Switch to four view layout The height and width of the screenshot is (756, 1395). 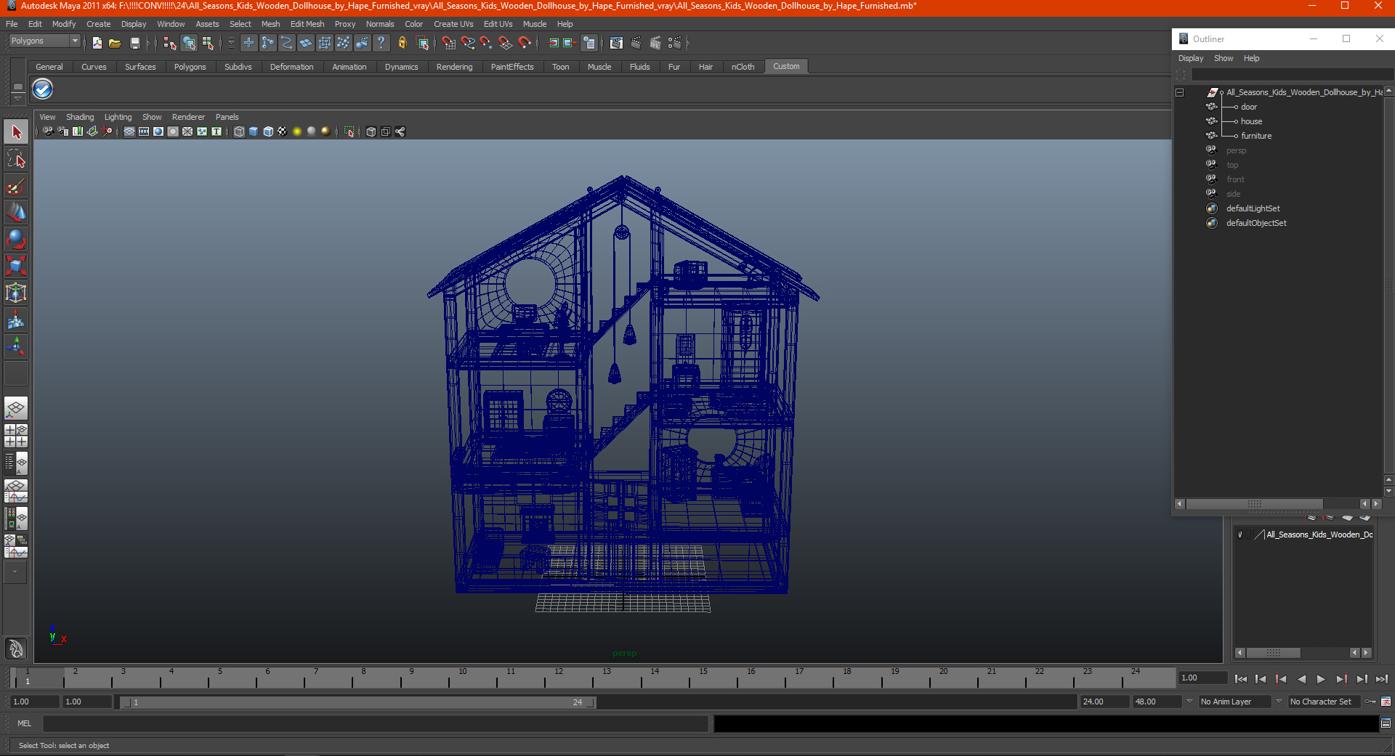coord(16,436)
